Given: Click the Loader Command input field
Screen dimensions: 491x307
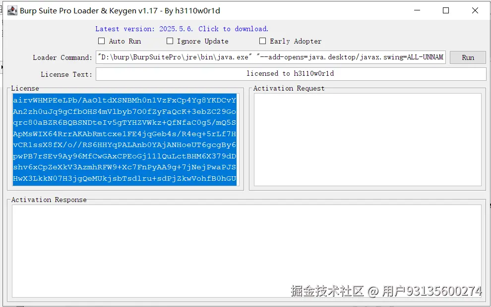Looking at the screenshot, I should coord(271,57).
